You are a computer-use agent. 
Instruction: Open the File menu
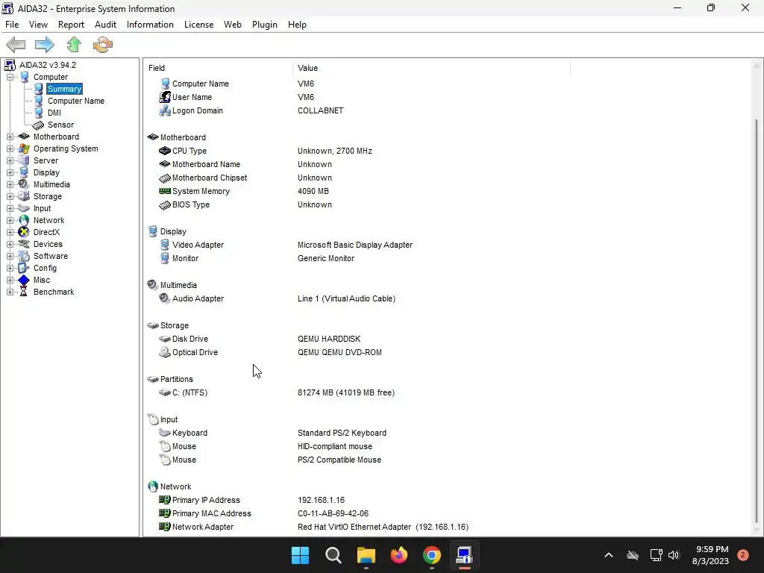12,25
